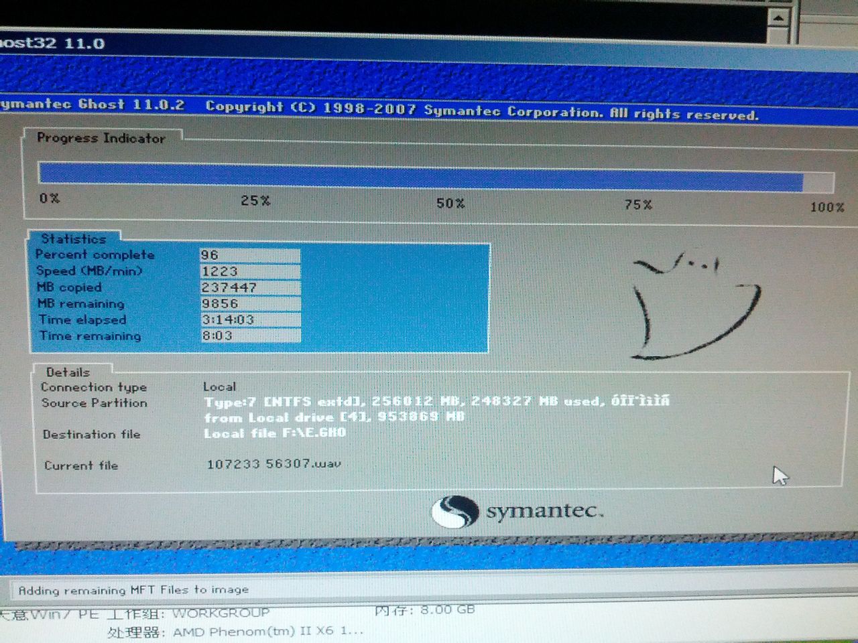Click the "Progress Indicator" group heading
The height and width of the screenshot is (643, 858).
pyautogui.click(x=101, y=138)
